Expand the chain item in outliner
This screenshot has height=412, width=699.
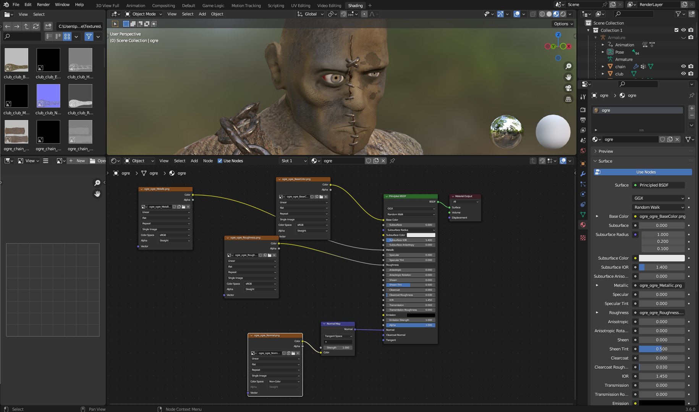(603, 66)
